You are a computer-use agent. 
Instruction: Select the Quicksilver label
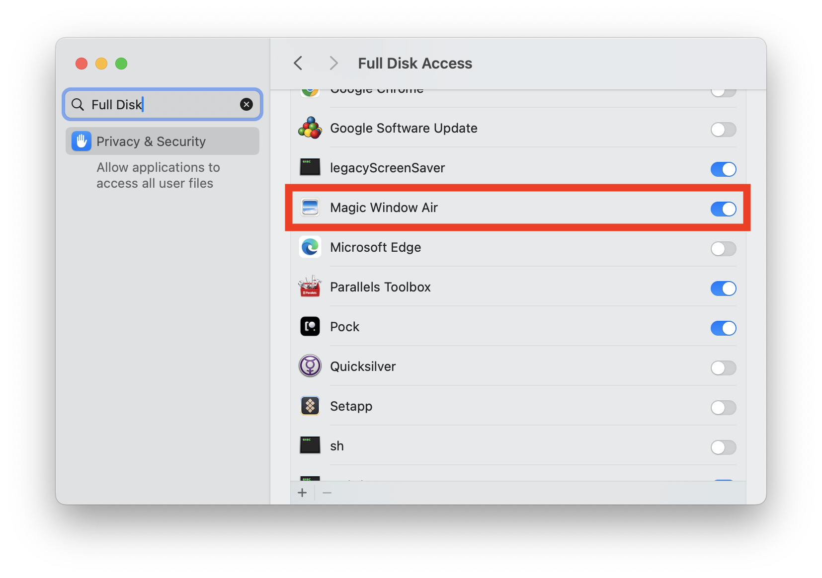coord(363,366)
